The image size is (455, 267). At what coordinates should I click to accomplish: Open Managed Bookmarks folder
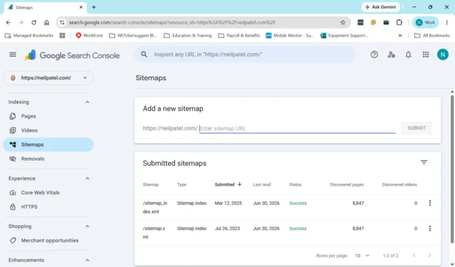point(29,35)
